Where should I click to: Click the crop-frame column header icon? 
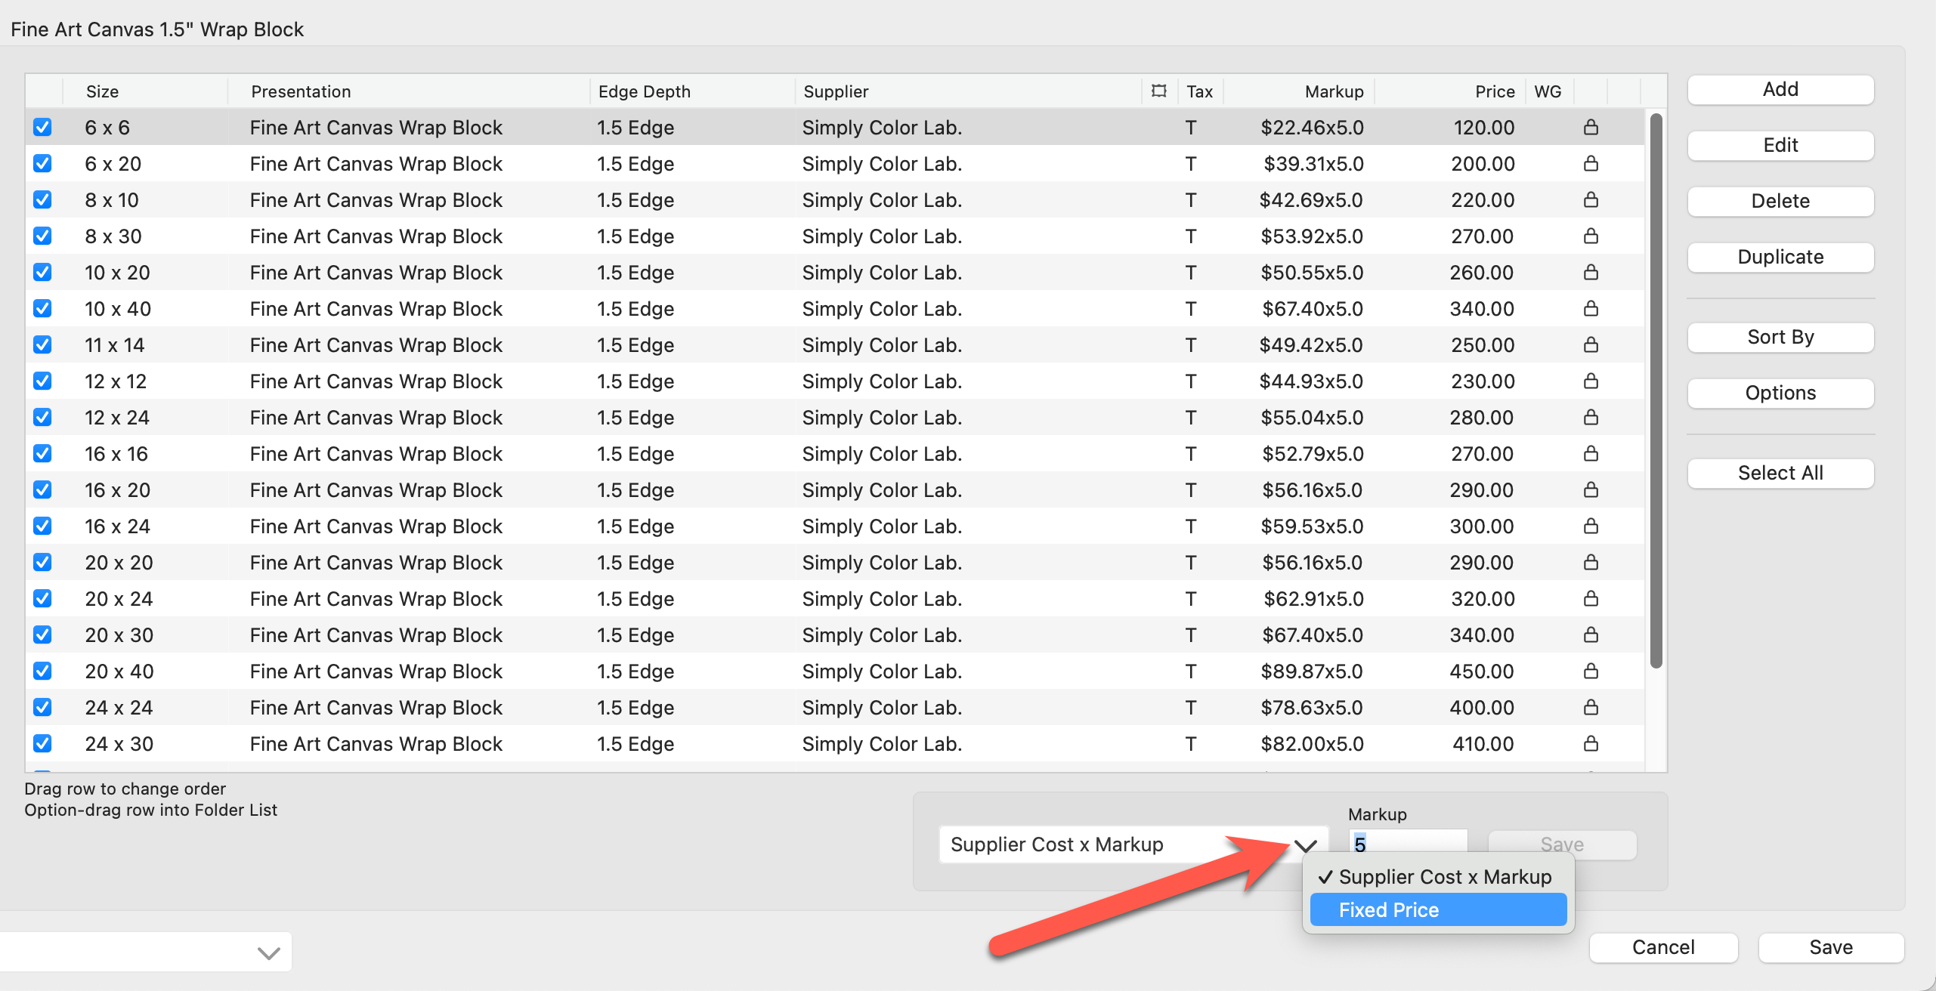point(1158,91)
